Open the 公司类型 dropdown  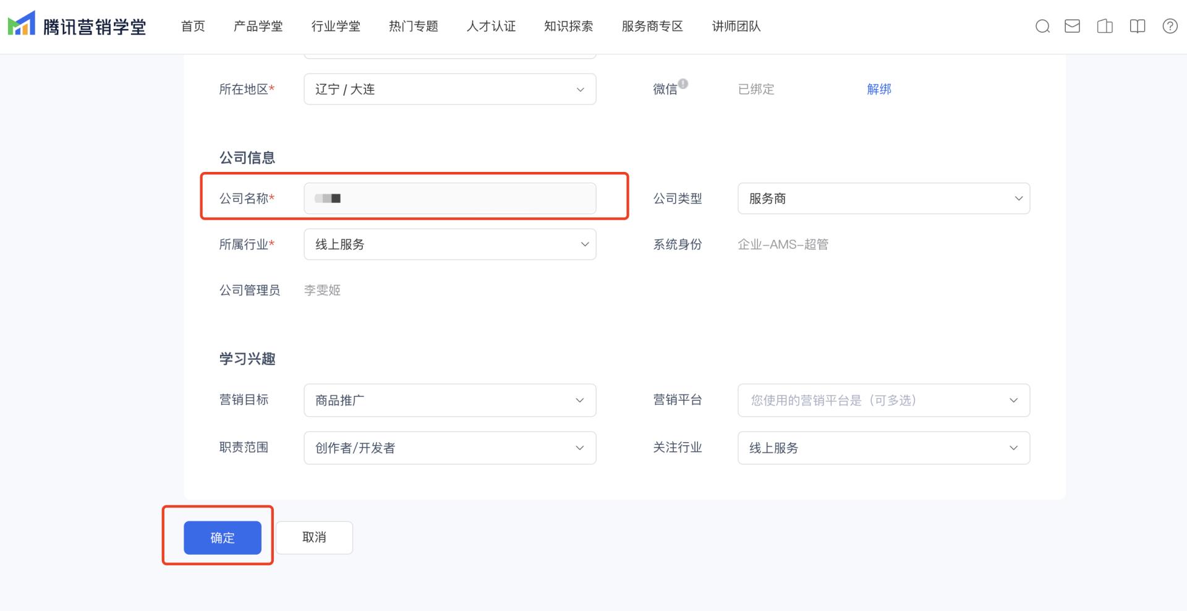[x=883, y=199]
